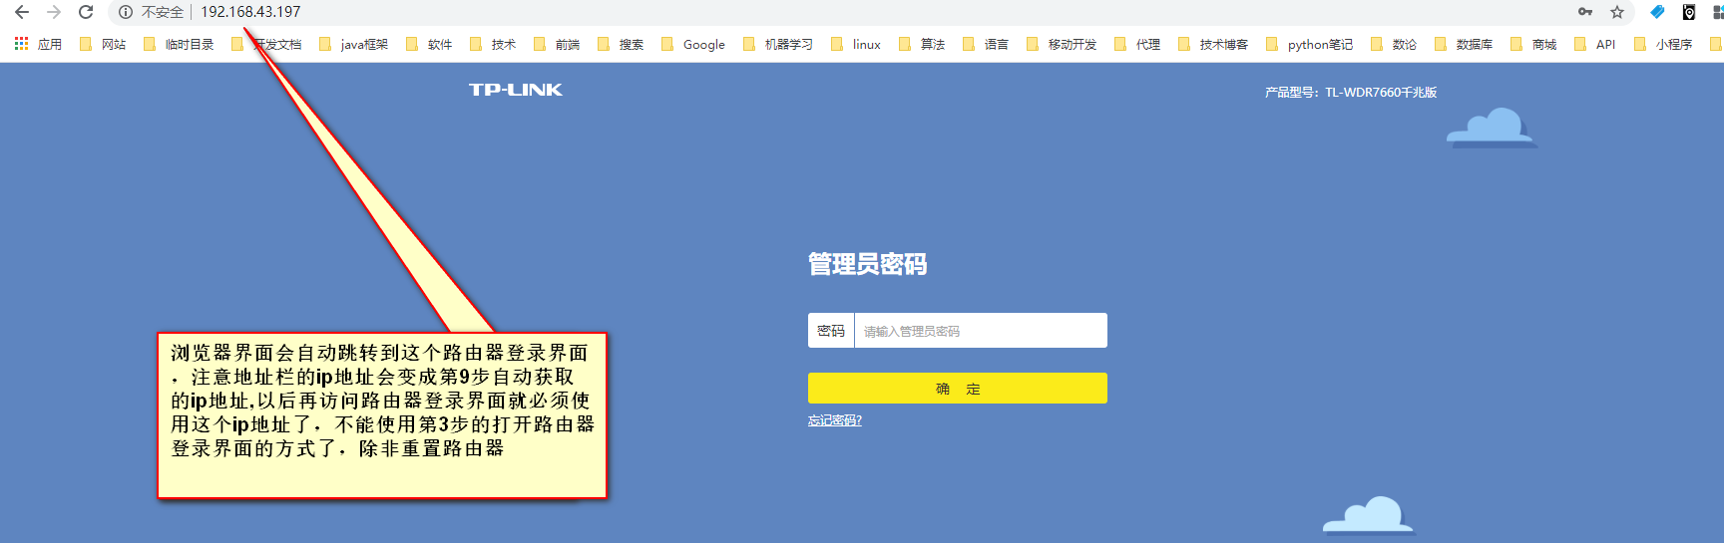Open the 技术 bookmark folder
The width and height of the screenshot is (1724, 543).
click(493, 44)
